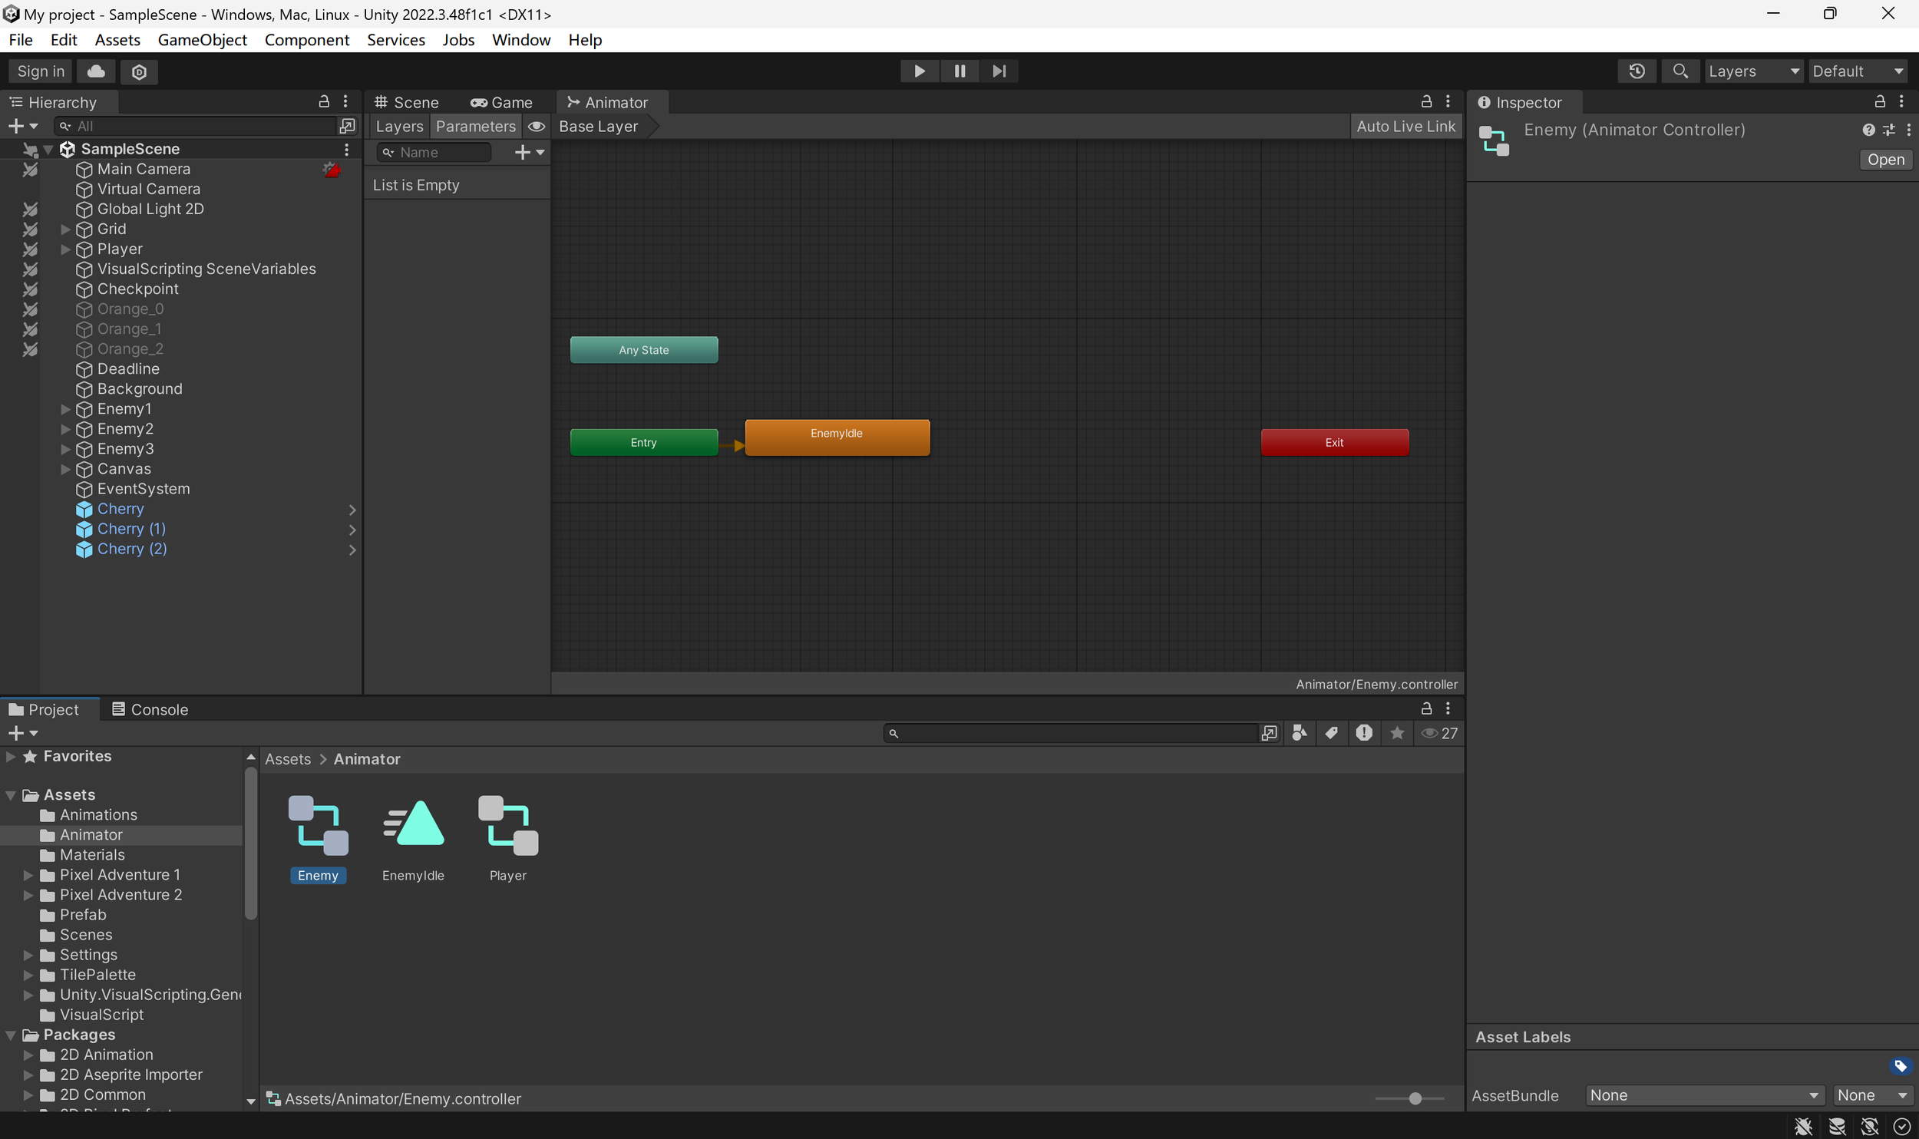This screenshot has height=1139, width=1919.
Task: Open the AssetBundle None dropdown
Action: (1703, 1095)
